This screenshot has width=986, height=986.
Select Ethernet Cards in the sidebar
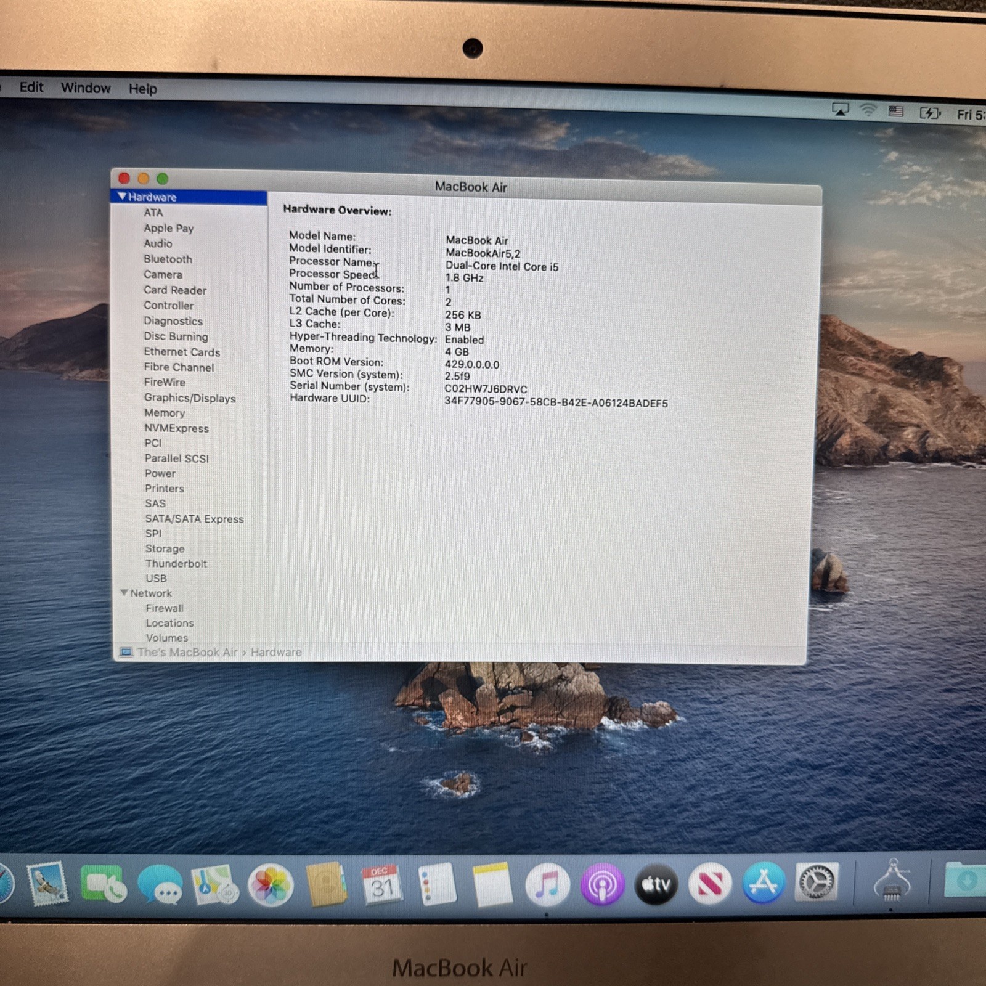(x=182, y=352)
